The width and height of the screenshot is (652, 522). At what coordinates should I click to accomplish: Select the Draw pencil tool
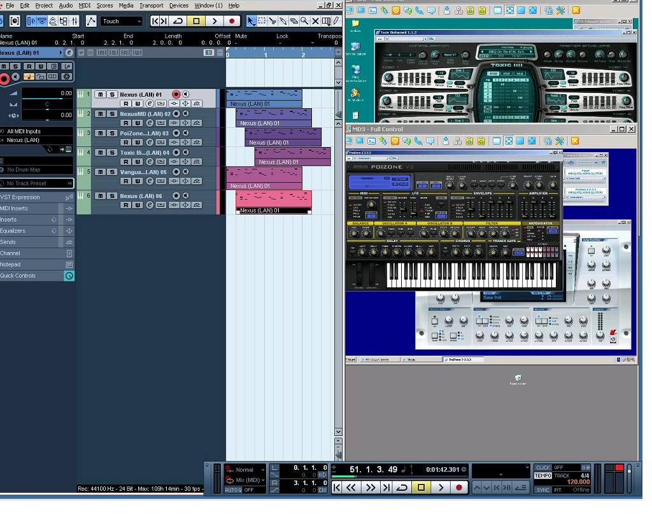pyautogui.click(x=336, y=21)
